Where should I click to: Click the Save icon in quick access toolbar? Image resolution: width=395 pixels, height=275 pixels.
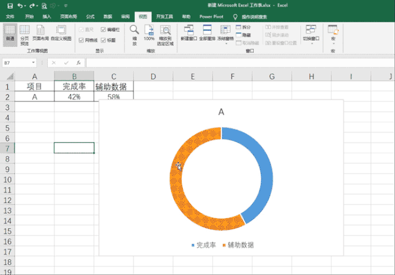(x=10, y=6)
